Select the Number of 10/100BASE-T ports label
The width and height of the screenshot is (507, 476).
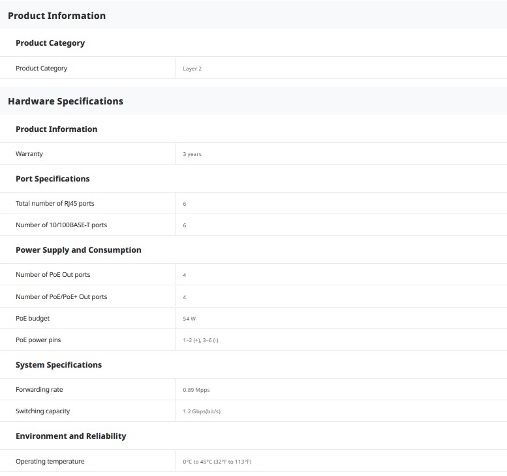(61, 225)
